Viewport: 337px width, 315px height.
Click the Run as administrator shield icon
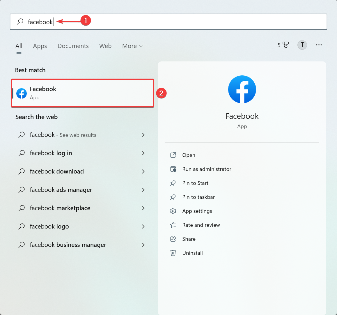[x=173, y=169]
